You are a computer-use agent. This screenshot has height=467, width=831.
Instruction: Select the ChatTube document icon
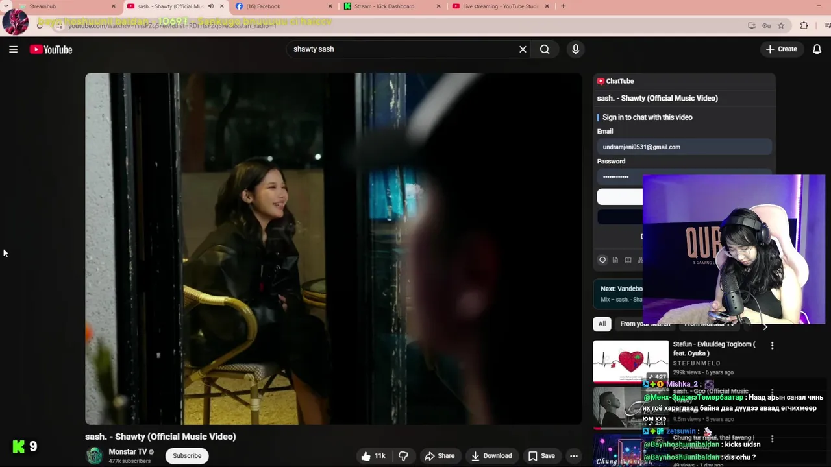coord(615,260)
